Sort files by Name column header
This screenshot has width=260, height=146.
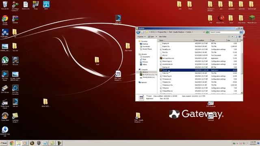pos(176,41)
